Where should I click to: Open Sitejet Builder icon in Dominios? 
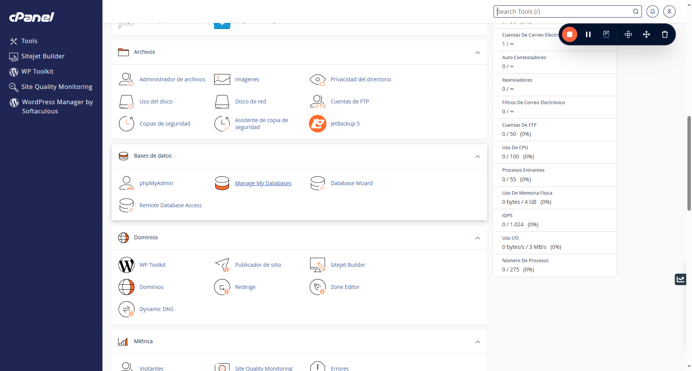point(317,265)
